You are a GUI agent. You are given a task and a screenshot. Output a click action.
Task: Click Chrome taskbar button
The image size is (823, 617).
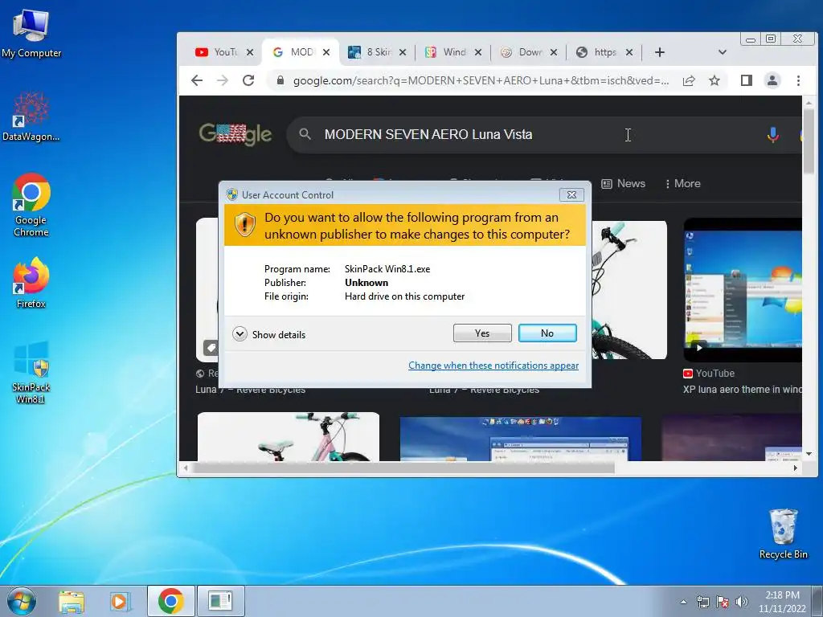pos(170,601)
